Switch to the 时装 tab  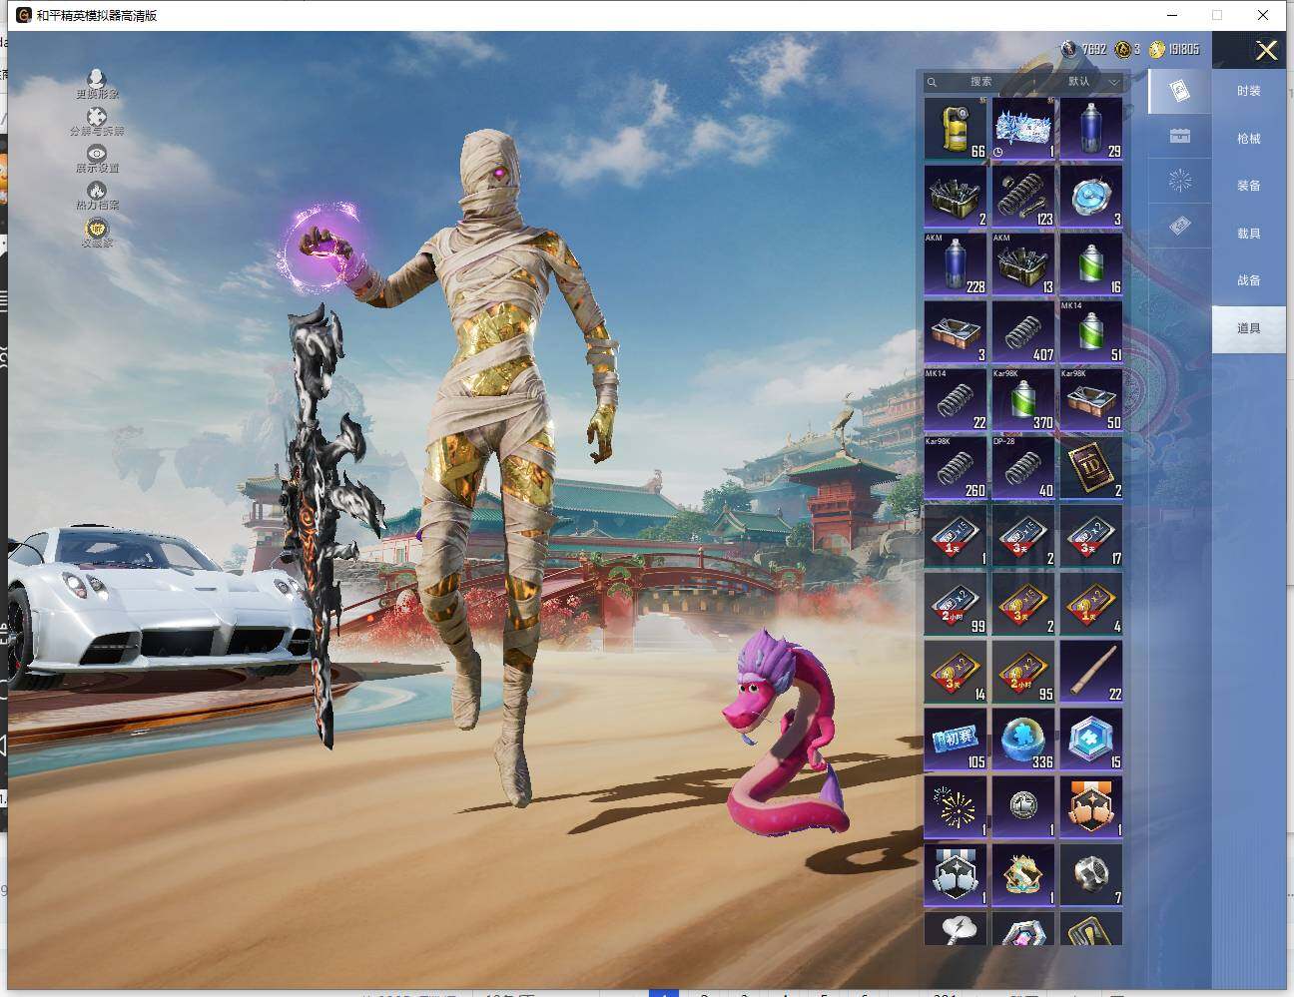[x=1248, y=91]
